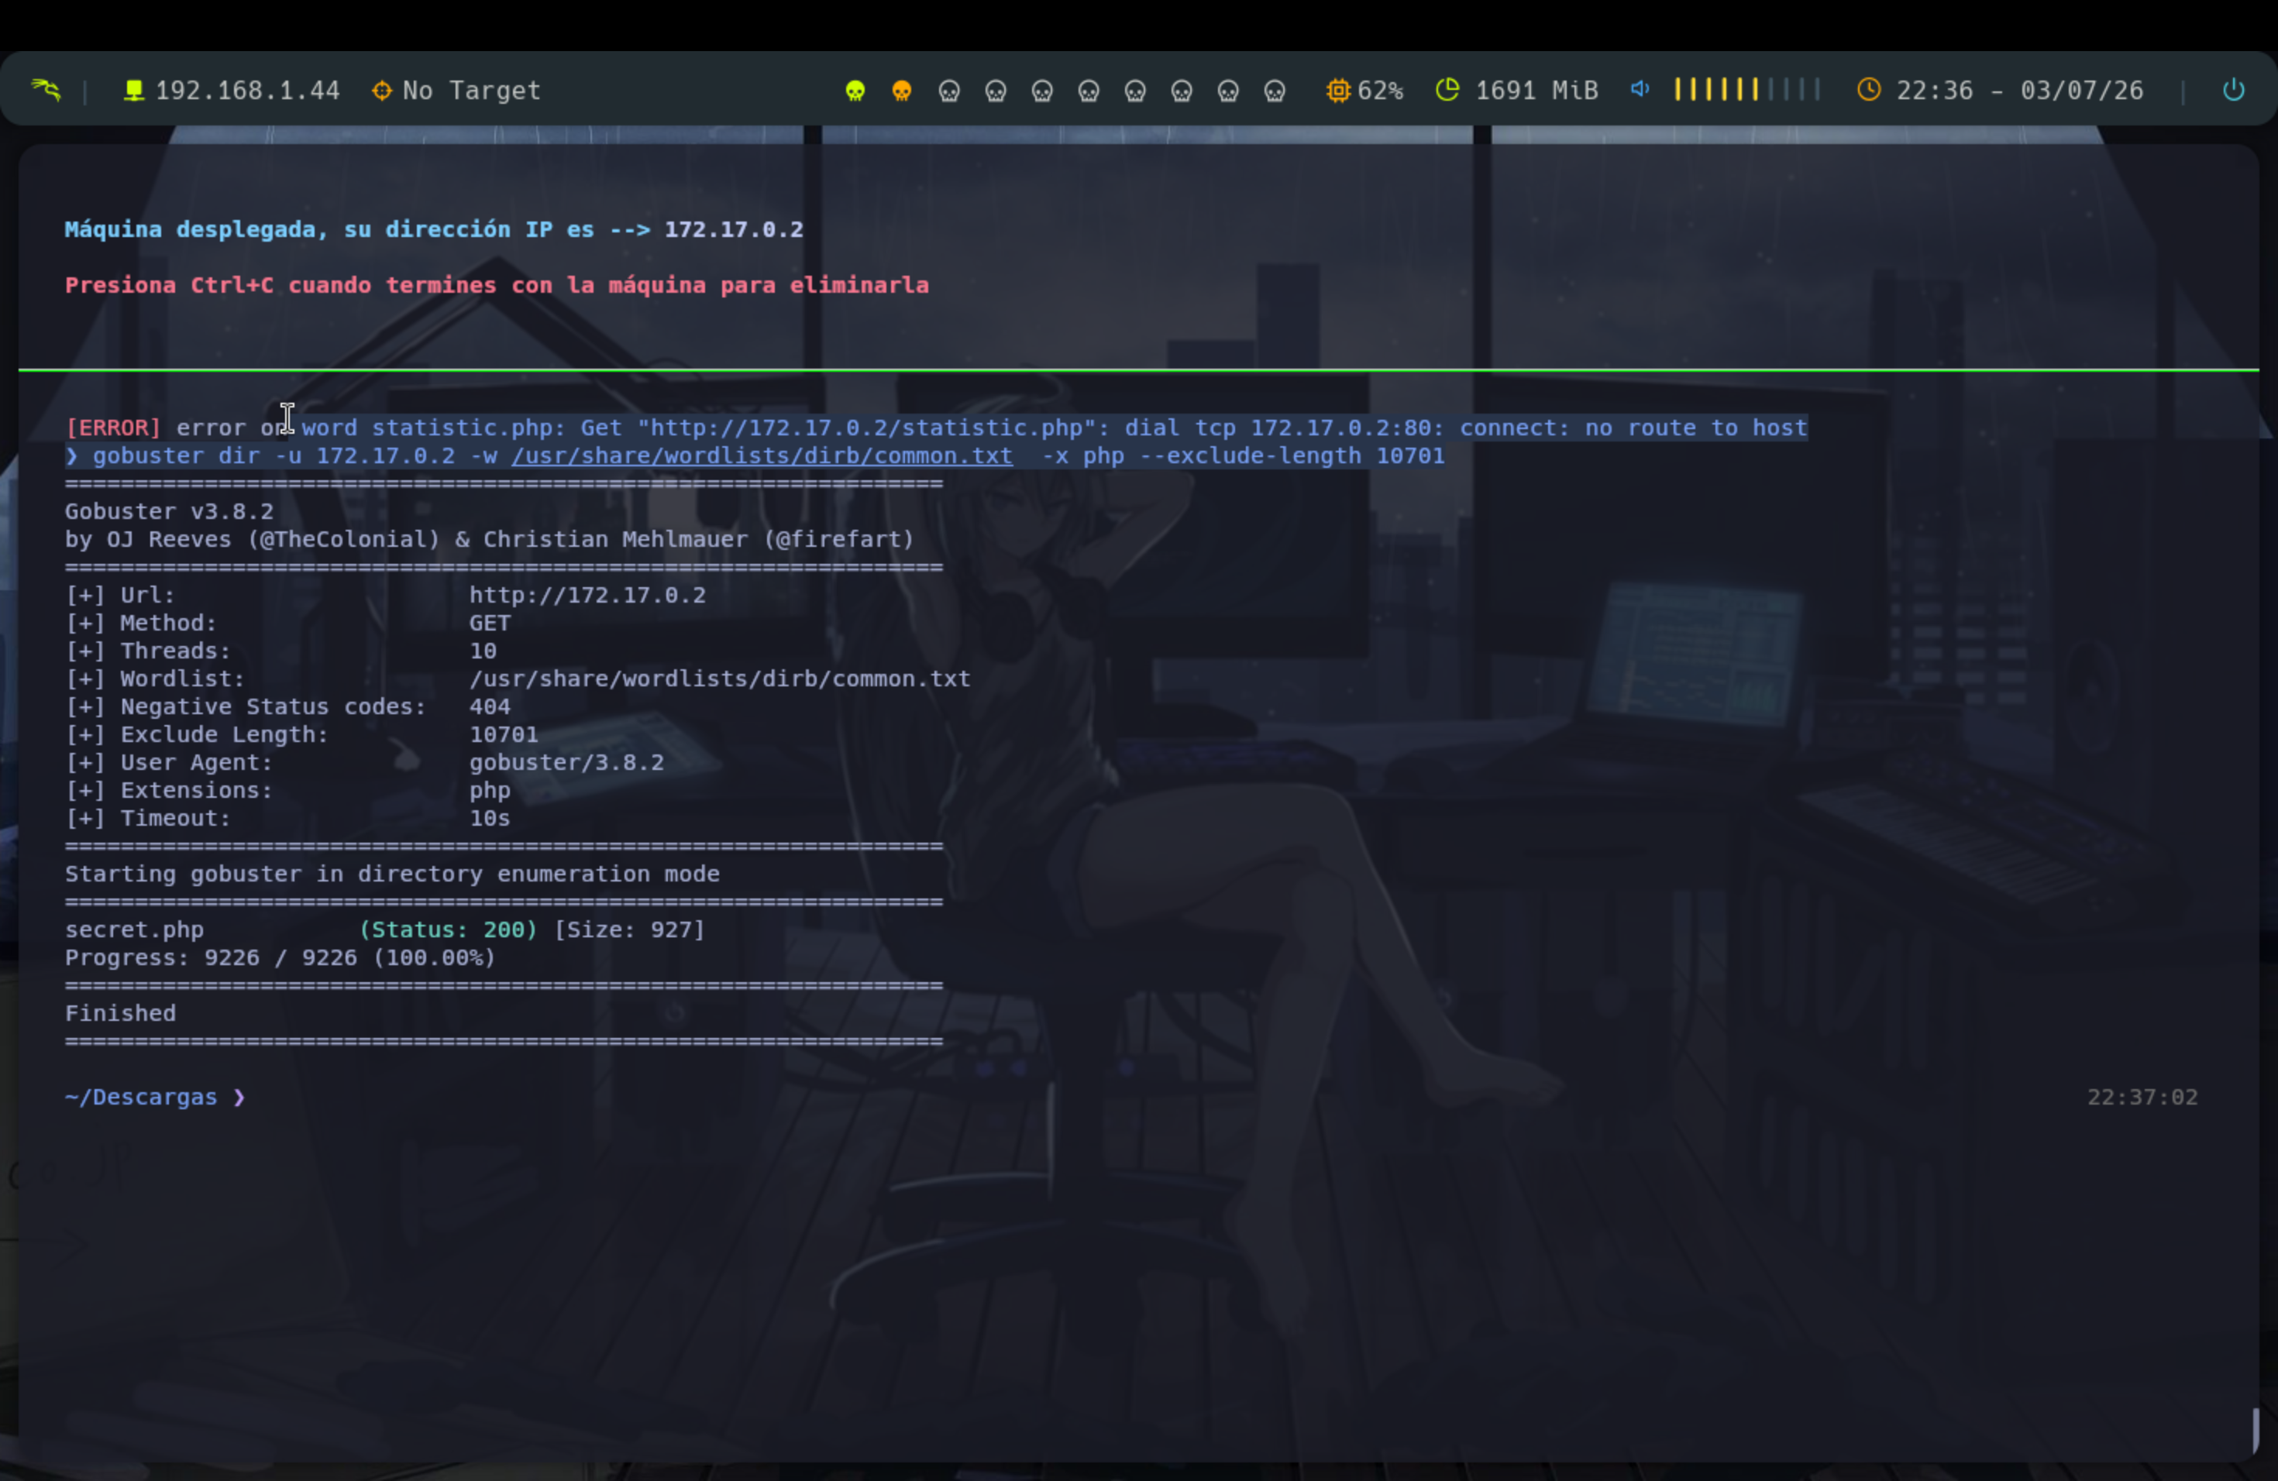
Task: Click the Exclude Length value 10701 in the settings list
Action: tap(504, 735)
